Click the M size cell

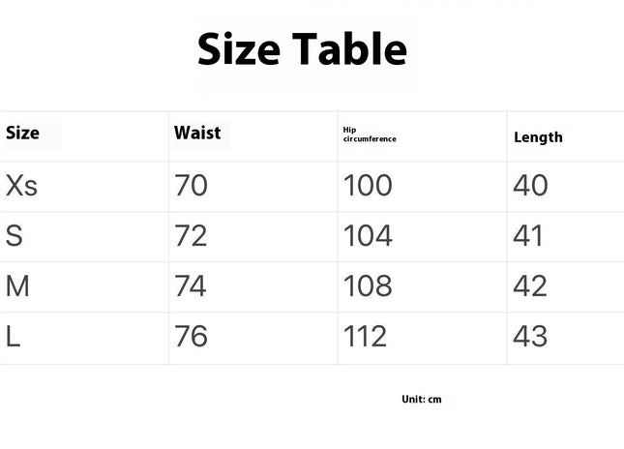click(17, 285)
